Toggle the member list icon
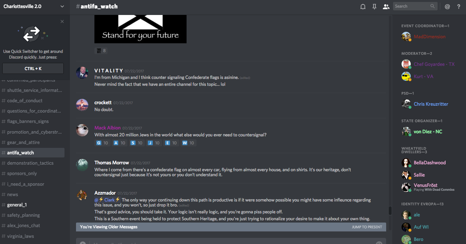The width and height of the screenshot is (466, 244). [x=386, y=7]
